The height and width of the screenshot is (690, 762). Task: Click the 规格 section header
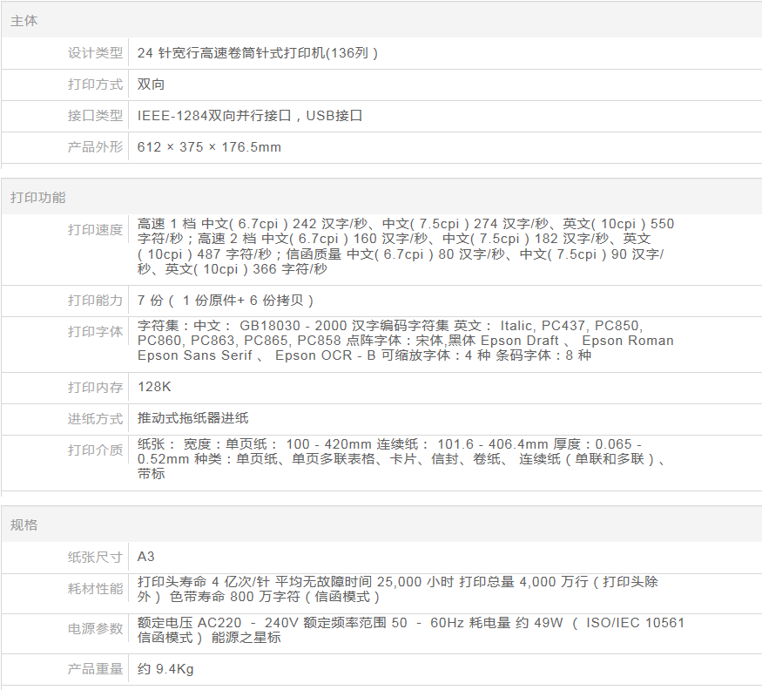24,525
